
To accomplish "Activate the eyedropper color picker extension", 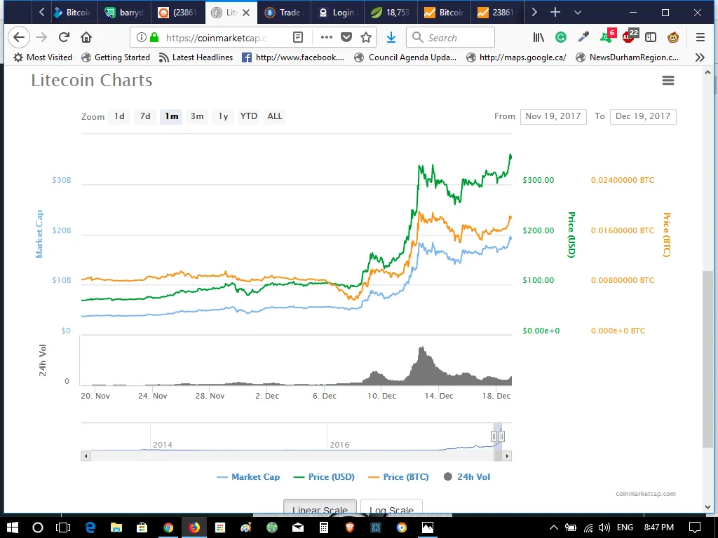I will pos(583,38).
